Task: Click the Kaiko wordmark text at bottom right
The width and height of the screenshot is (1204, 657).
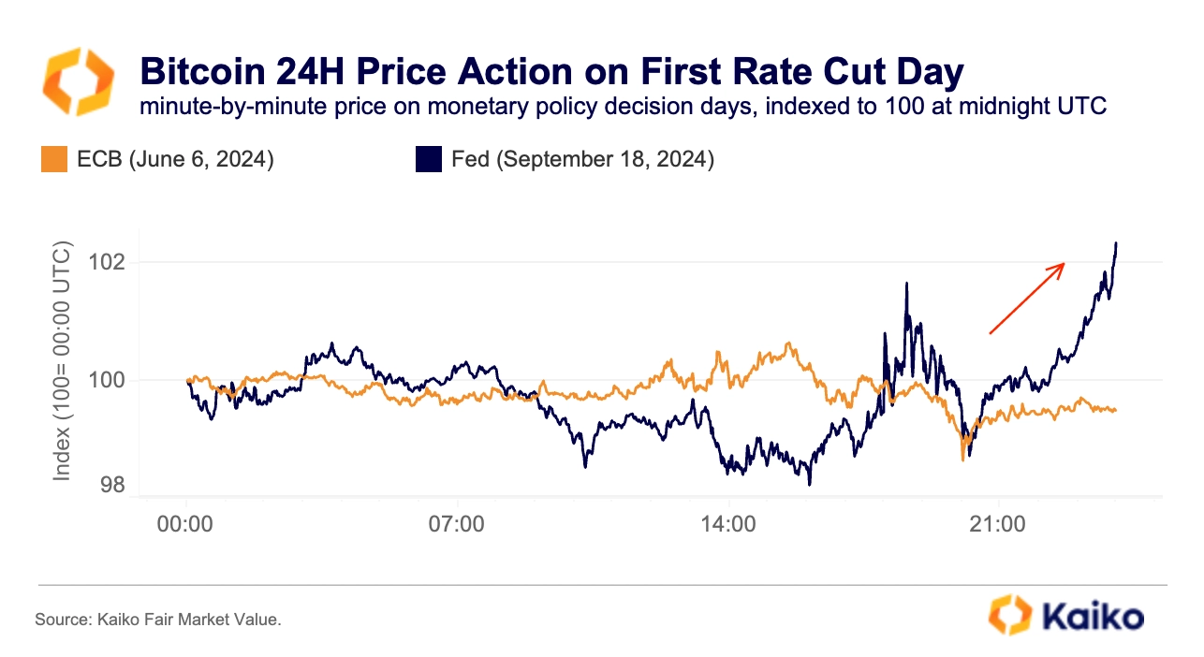Action: (1093, 617)
